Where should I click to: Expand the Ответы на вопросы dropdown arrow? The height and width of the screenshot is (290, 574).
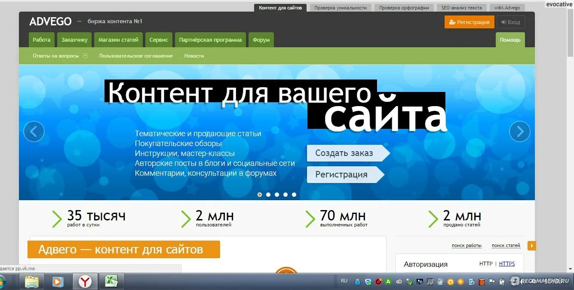(x=85, y=55)
